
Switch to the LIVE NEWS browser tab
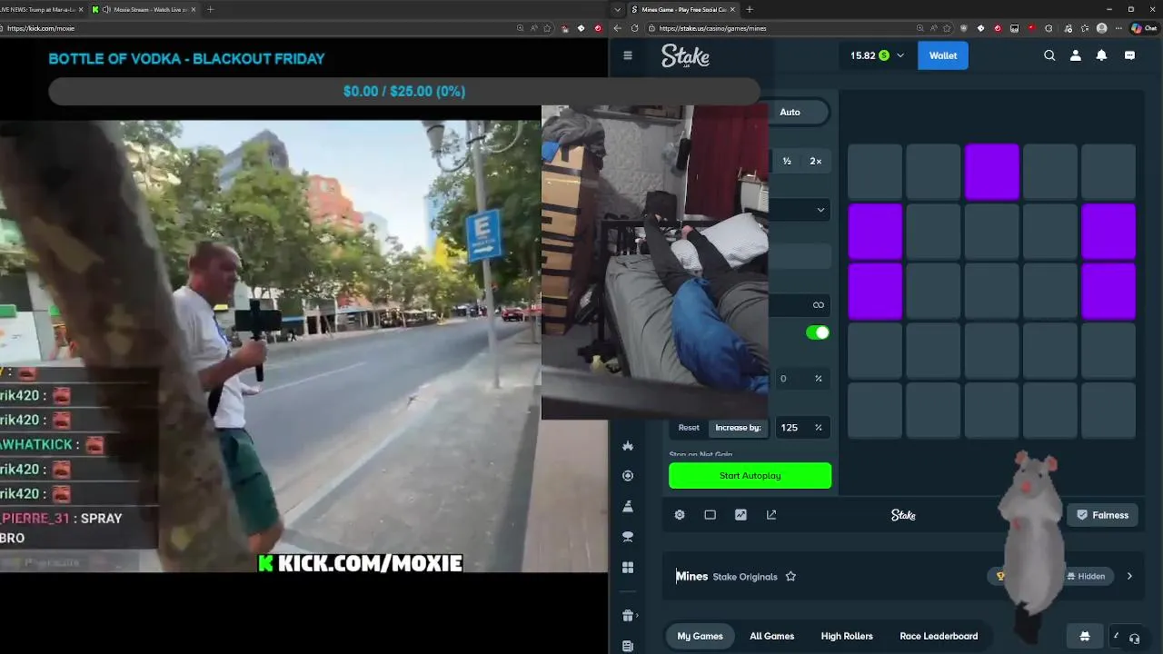coord(40,9)
